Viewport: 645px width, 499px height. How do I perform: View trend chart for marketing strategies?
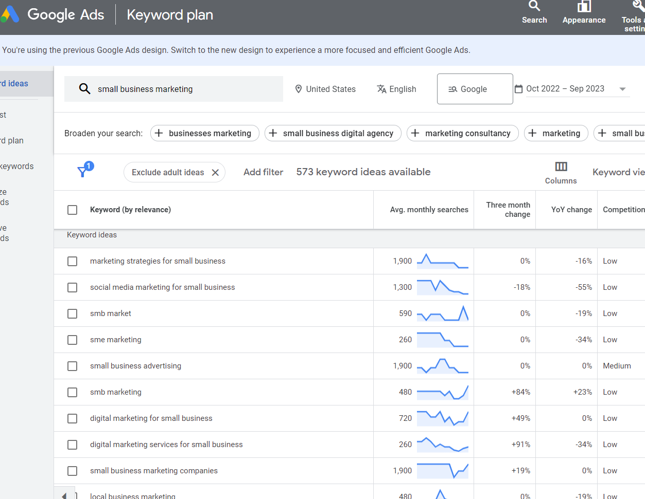(443, 261)
